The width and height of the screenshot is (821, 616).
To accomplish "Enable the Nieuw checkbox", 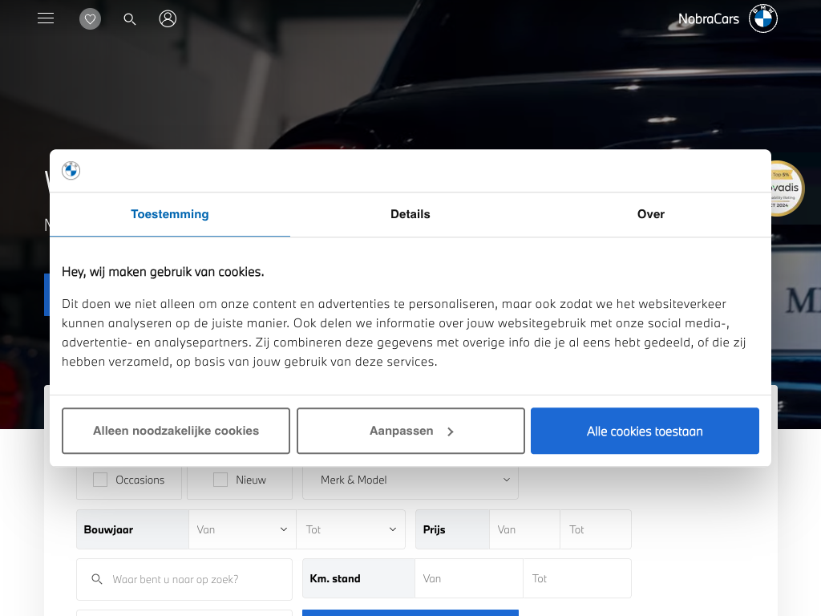I will [x=220, y=480].
